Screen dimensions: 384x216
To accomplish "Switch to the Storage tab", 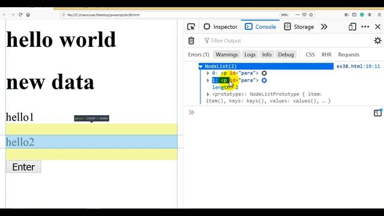I will click(x=299, y=26).
